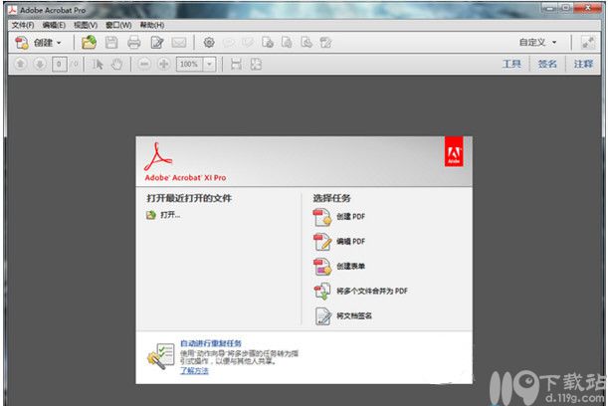Click the 打开... link in recent files
Image resolution: width=608 pixels, height=406 pixels.
[163, 215]
